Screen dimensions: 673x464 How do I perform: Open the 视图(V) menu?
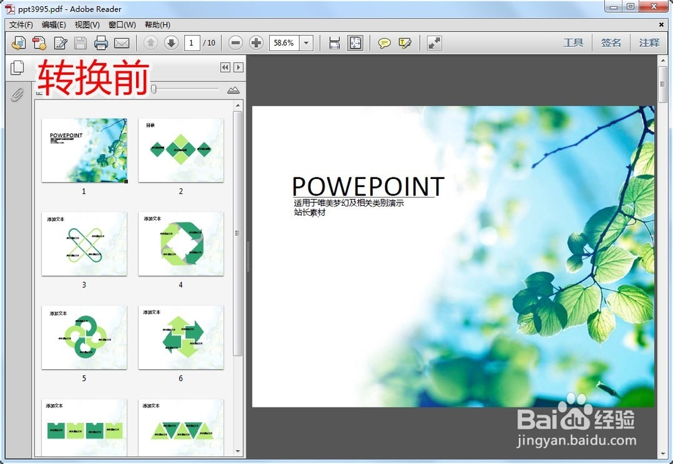click(x=87, y=25)
